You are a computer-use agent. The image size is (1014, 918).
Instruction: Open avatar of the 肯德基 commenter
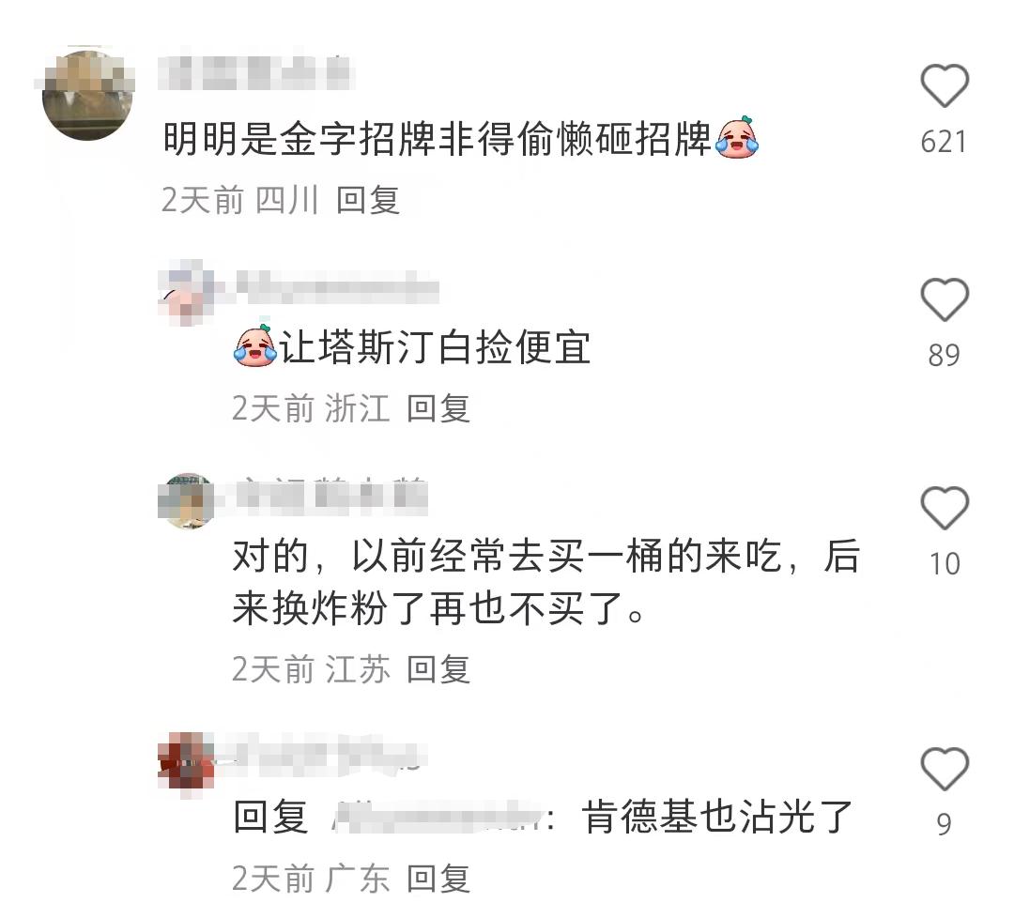click(187, 761)
